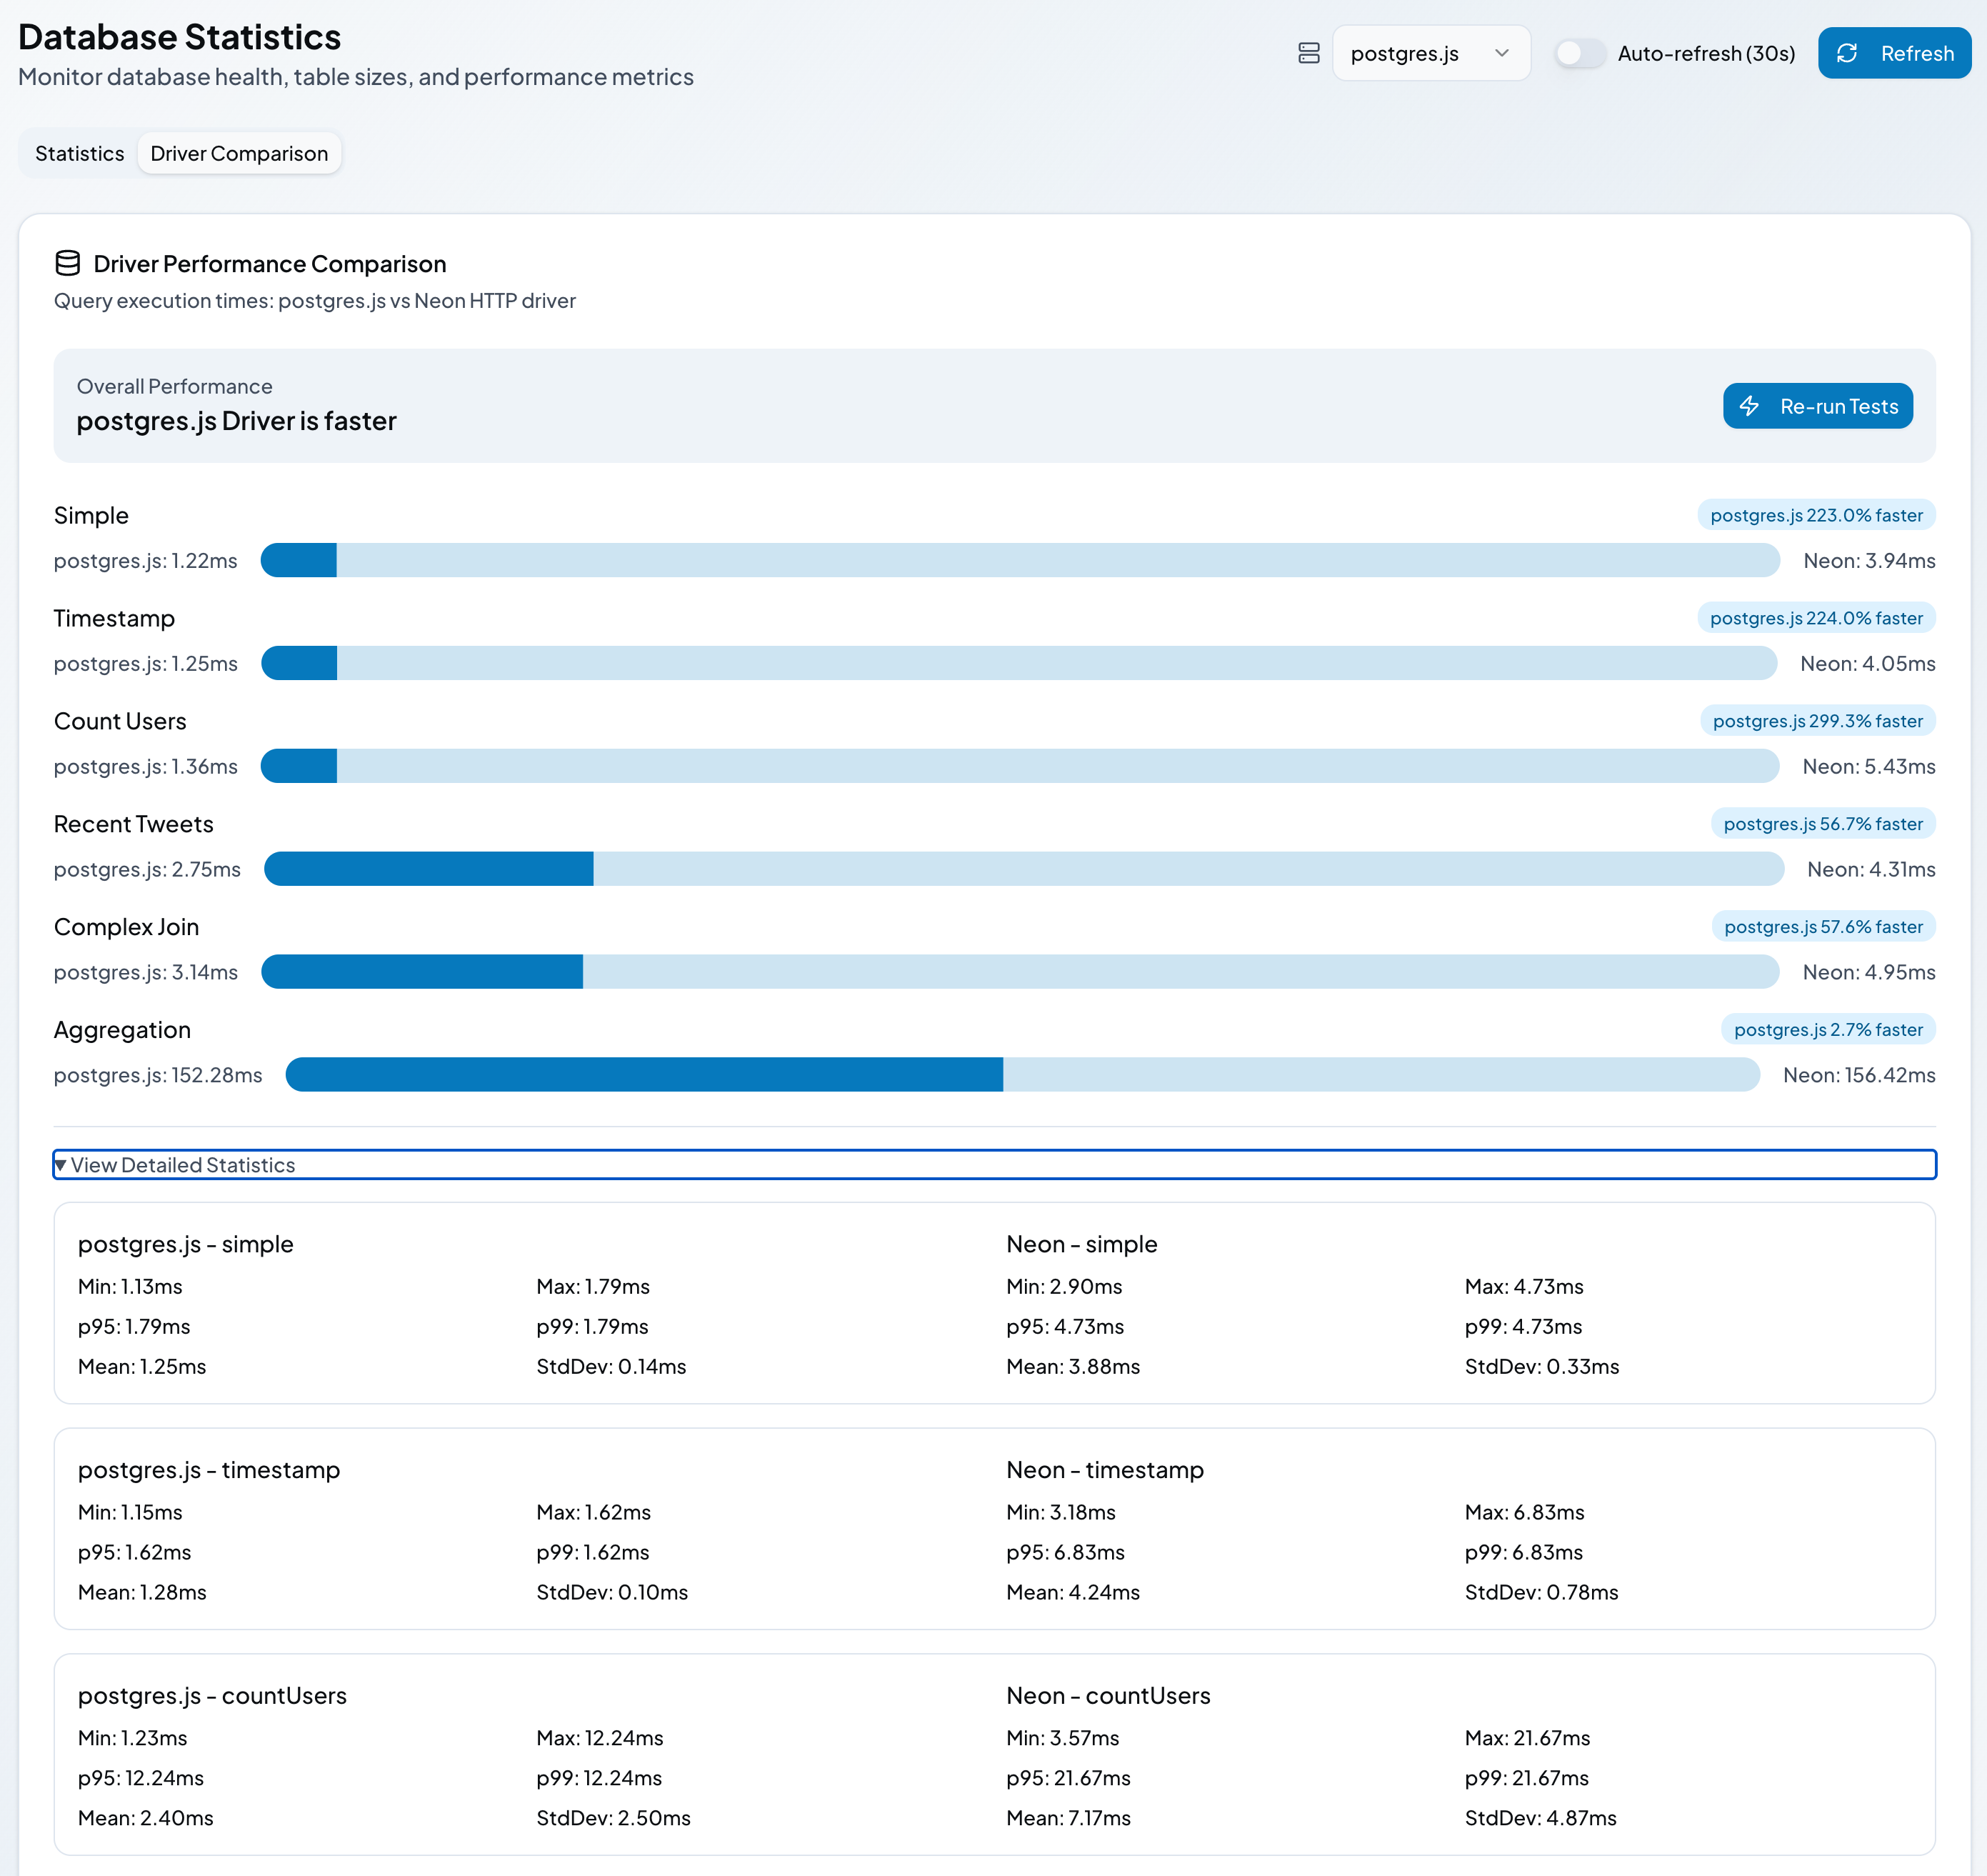
Task: Click the 'Complex Join' test label
Action: tap(127, 927)
